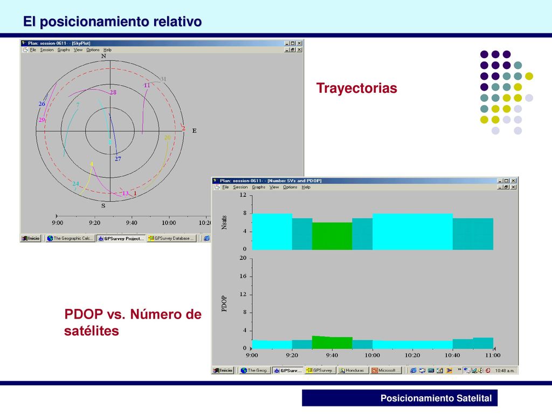Click SkyPlot document icon left of File
The image size is (552, 414).
pos(25,50)
